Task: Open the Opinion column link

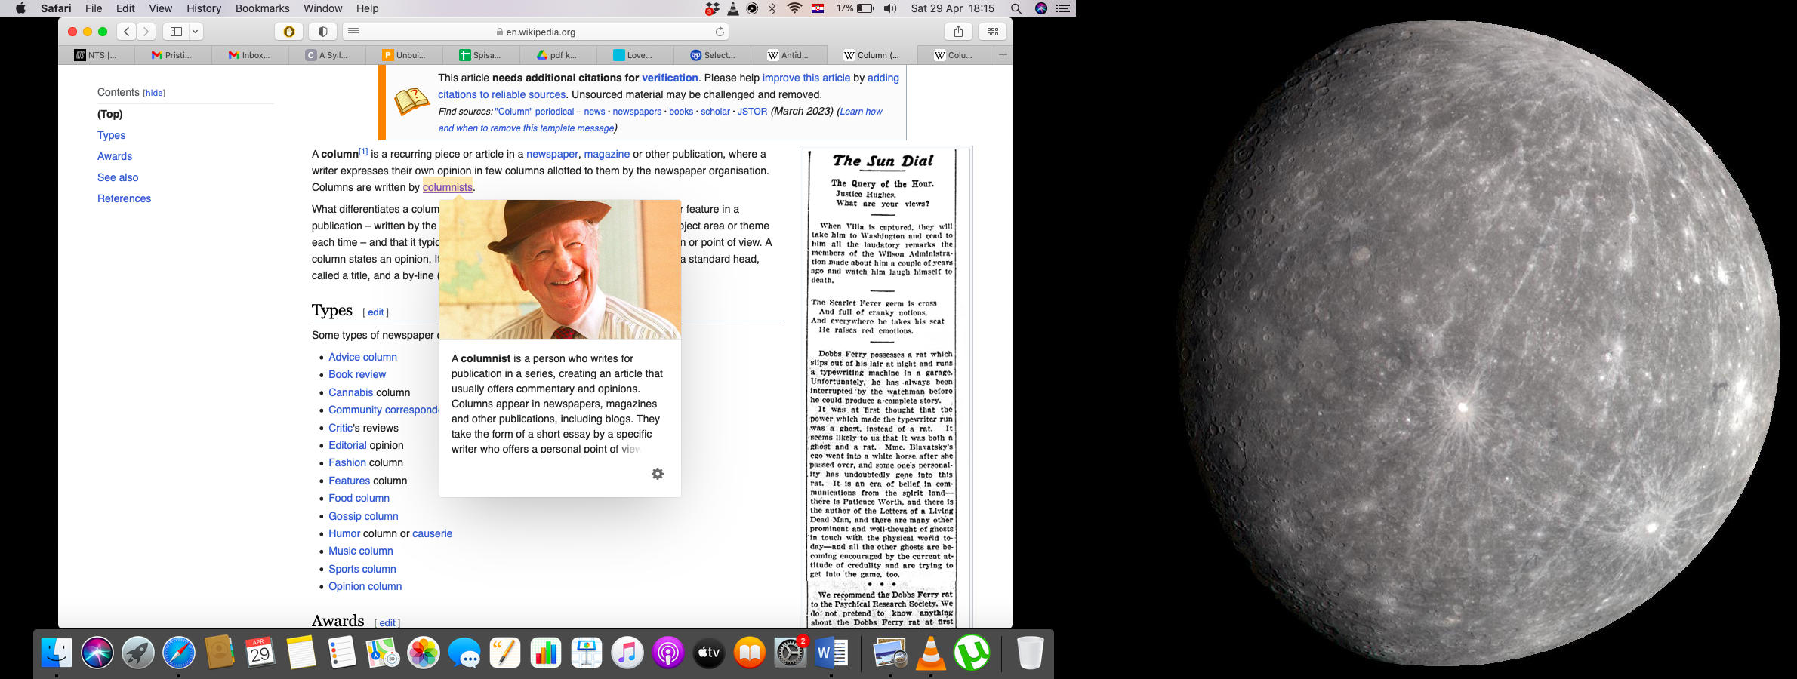Action: pyautogui.click(x=365, y=586)
